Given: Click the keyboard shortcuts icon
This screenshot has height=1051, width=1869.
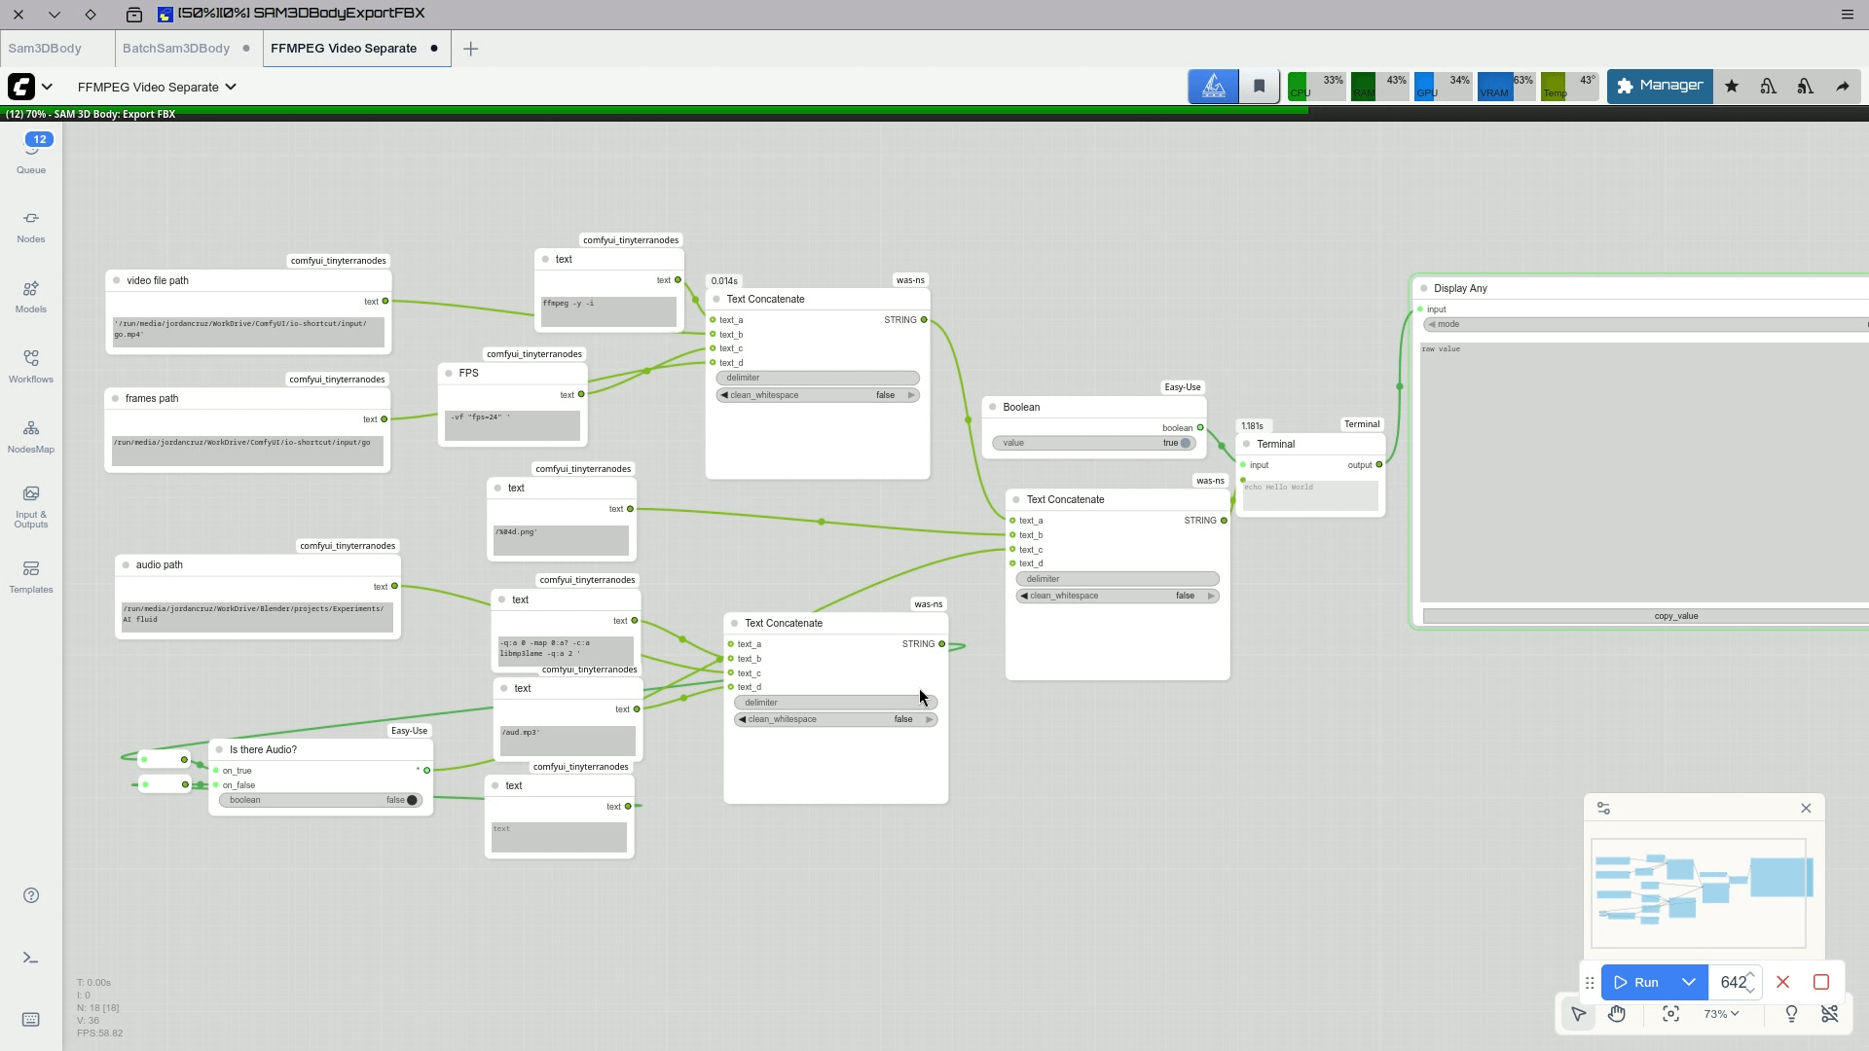Looking at the screenshot, I should coord(31,1019).
